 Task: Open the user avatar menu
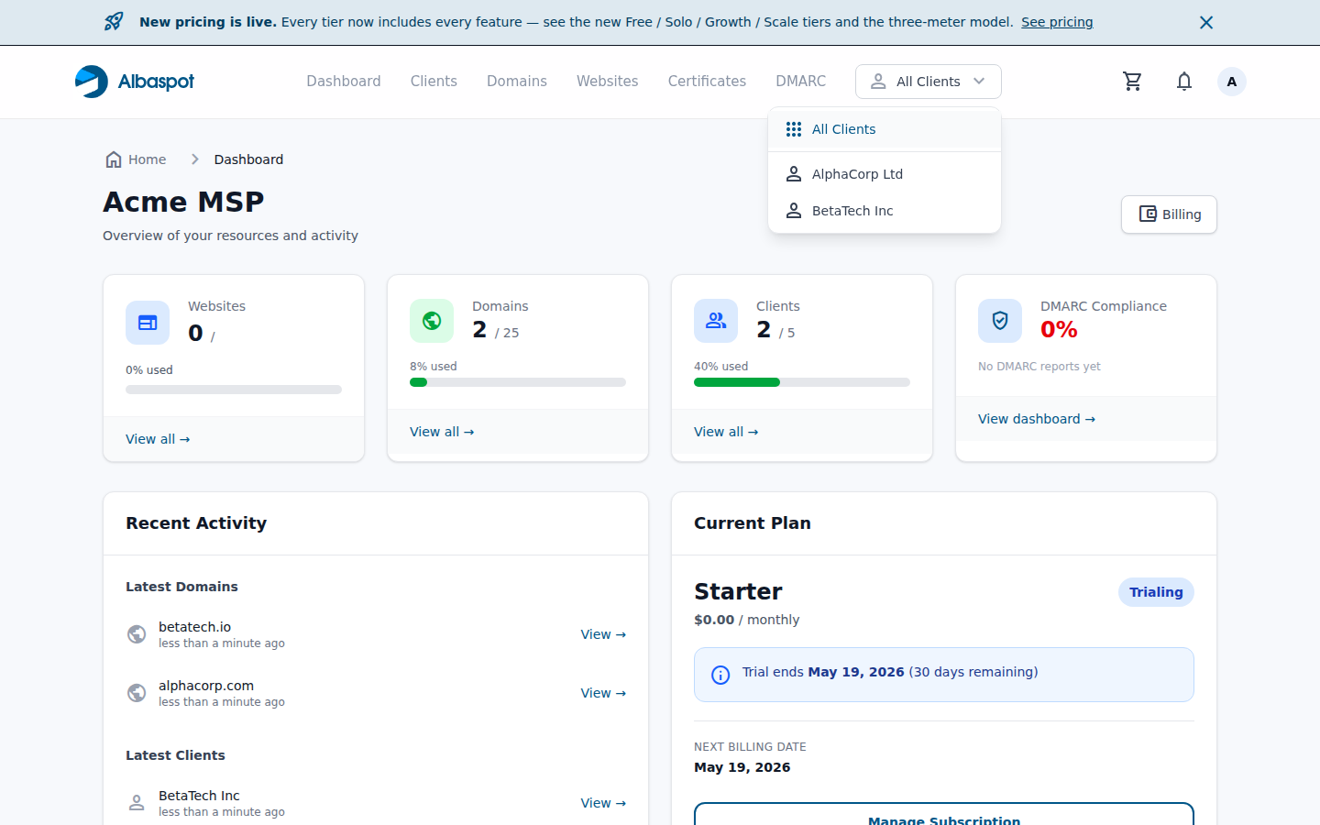click(x=1232, y=82)
